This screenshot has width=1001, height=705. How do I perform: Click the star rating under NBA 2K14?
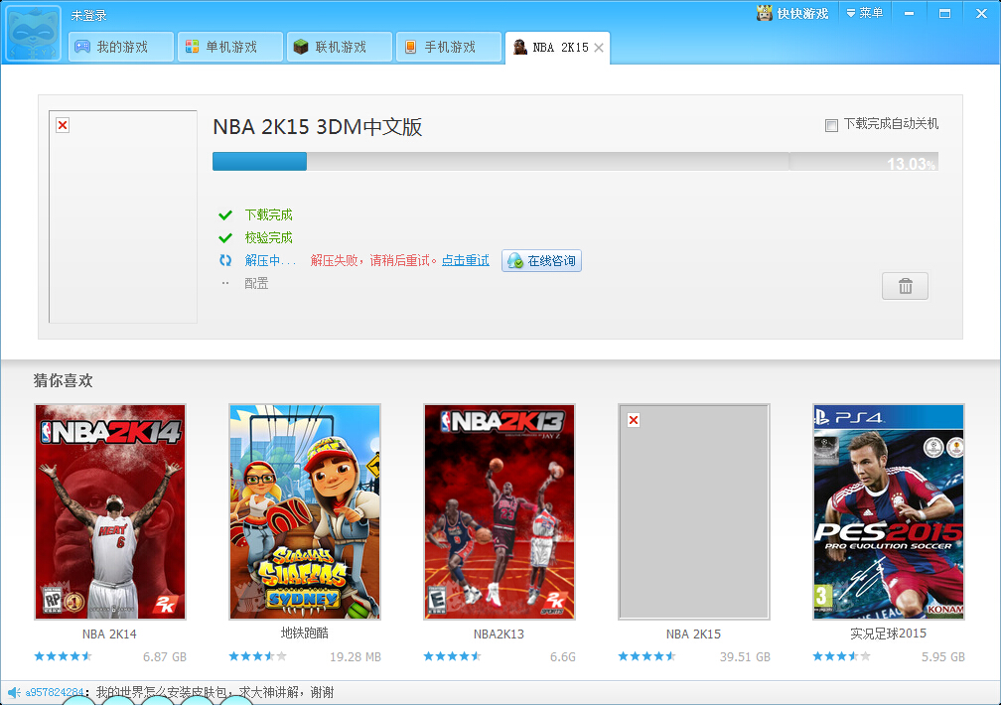click(64, 656)
